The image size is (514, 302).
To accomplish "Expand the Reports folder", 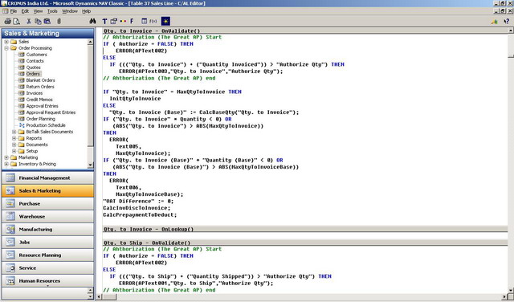I will tap(14, 138).
